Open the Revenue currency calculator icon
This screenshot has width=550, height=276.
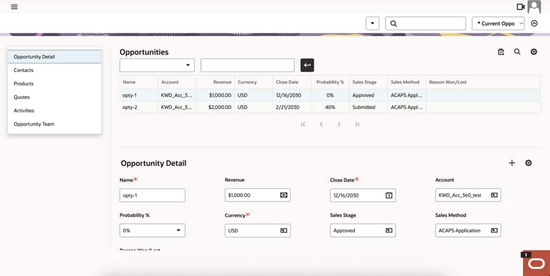point(283,195)
